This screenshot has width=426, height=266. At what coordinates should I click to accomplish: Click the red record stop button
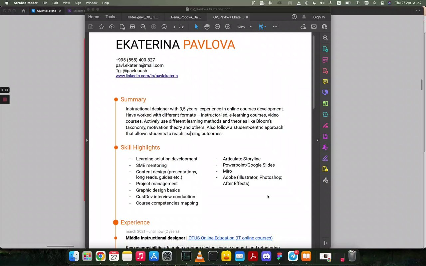[x=5, y=99]
